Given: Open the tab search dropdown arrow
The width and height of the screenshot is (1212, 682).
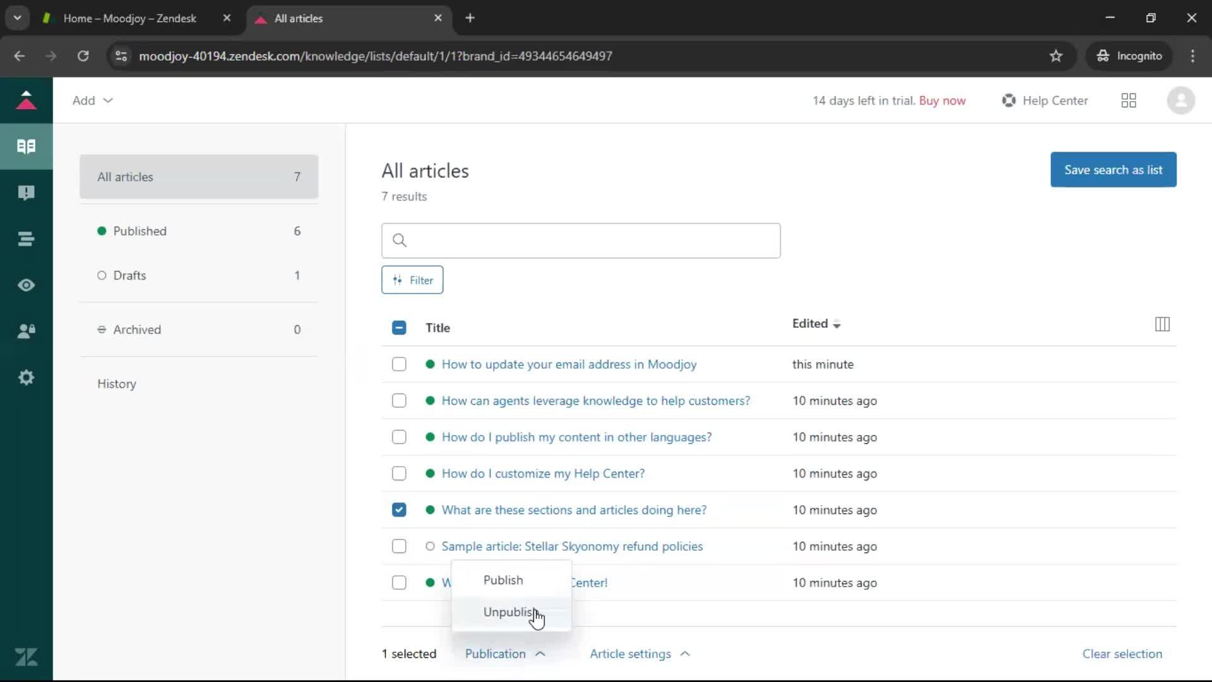Looking at the screenshot, I should click(x=17, y=18).
